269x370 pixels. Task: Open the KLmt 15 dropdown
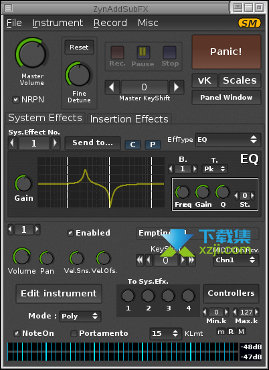166,333
